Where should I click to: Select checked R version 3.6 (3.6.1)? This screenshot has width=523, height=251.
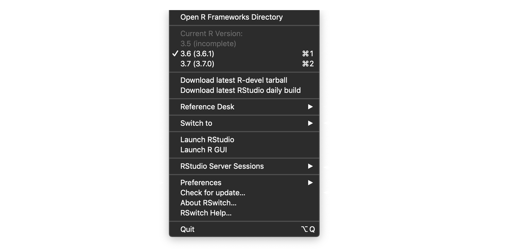pos(244,54)
